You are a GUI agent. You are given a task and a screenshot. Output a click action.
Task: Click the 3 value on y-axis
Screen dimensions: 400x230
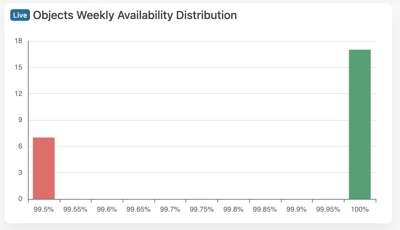pos(20,172)
